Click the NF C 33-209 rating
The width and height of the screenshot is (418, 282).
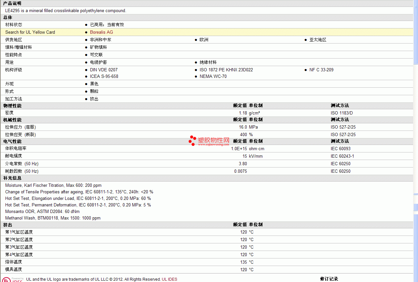pyautogui.click(x=322, y=70)
